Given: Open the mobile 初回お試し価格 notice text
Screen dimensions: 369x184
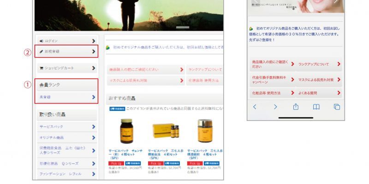Looking at the screenshot, I should 294,34.
